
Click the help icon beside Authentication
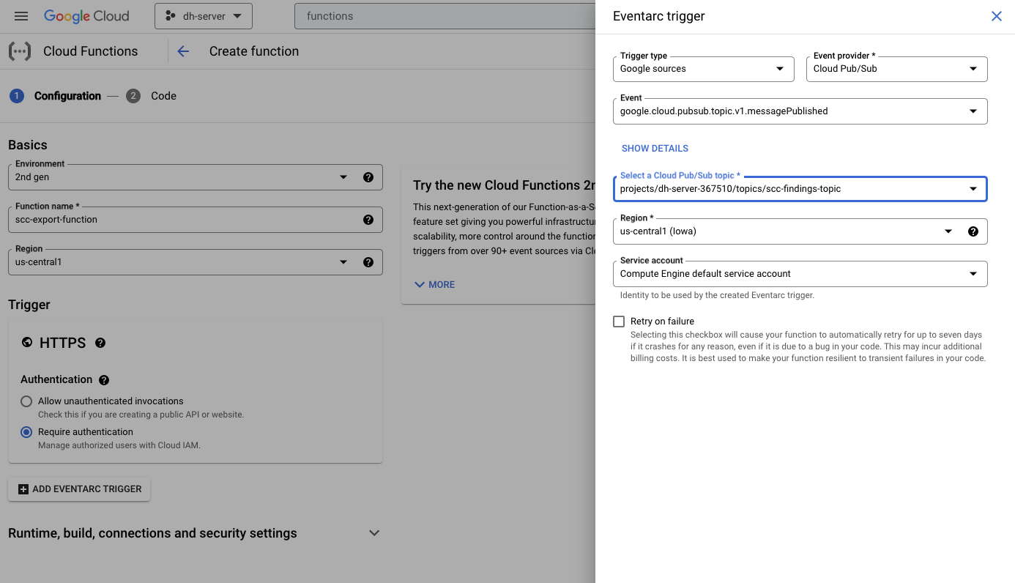104,380
